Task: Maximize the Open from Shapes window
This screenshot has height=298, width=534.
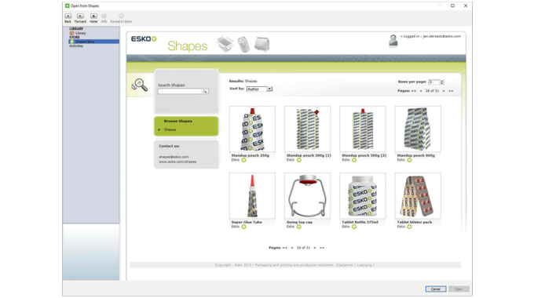Action: 452,5
